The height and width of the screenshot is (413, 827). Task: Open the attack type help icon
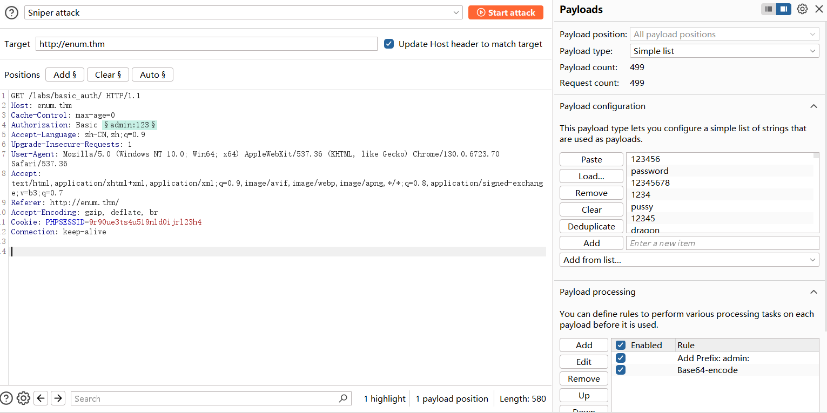pos(11,13)
